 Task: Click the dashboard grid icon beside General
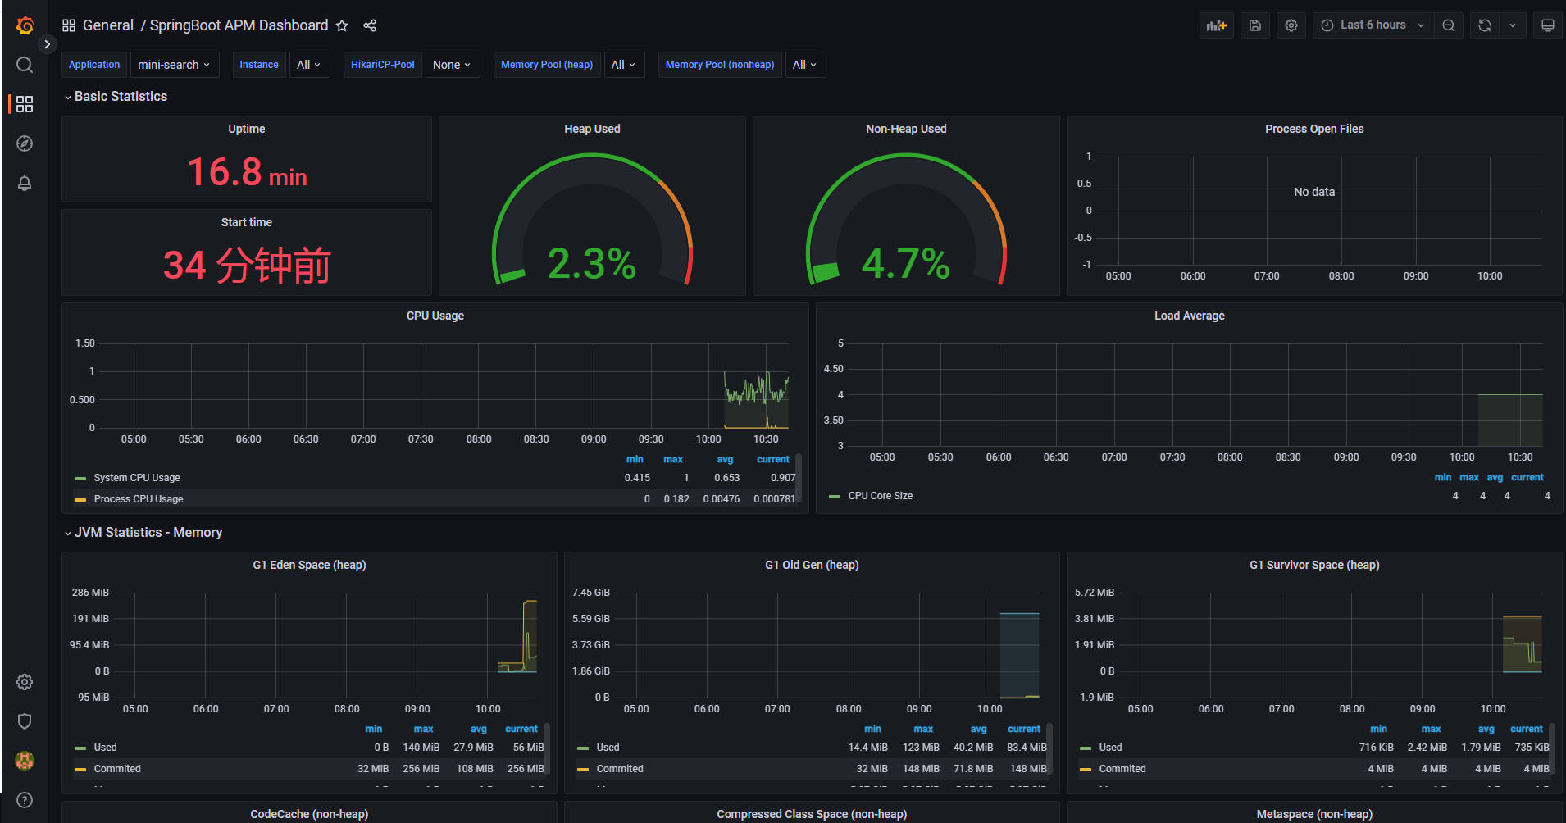(69, 25)
